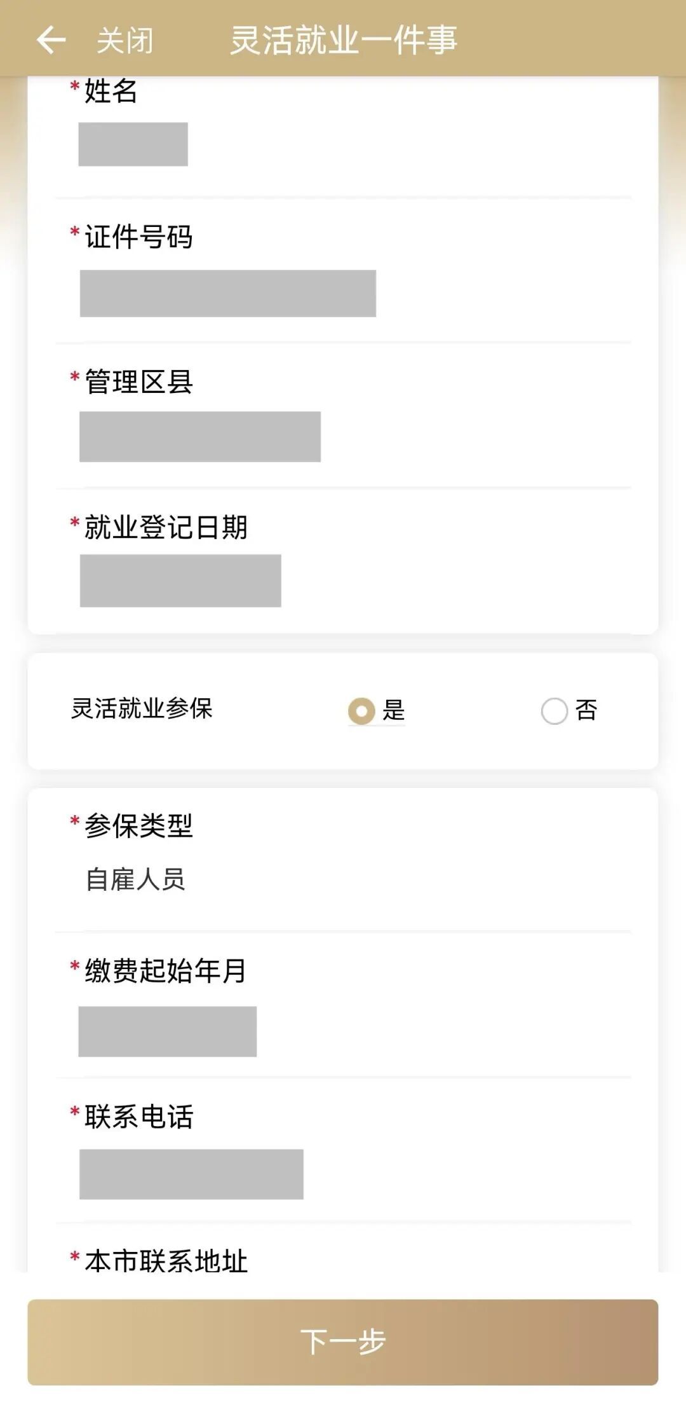Click the 证件号码 input field

227,293
